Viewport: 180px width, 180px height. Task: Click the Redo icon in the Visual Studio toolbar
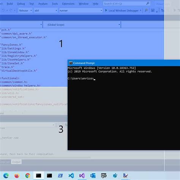coord(11,11)
